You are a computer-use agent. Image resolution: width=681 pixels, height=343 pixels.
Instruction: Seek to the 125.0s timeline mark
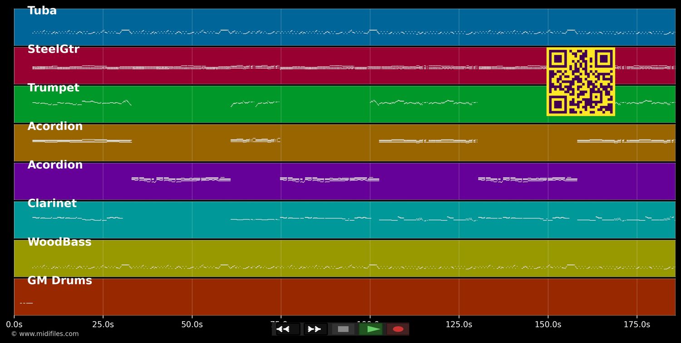pyautogui.click(x=459, y=324)
